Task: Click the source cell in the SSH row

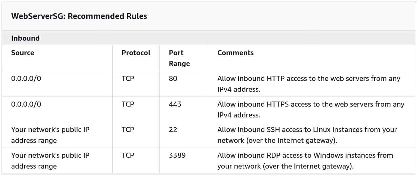Action: click(x=50, y=135)
